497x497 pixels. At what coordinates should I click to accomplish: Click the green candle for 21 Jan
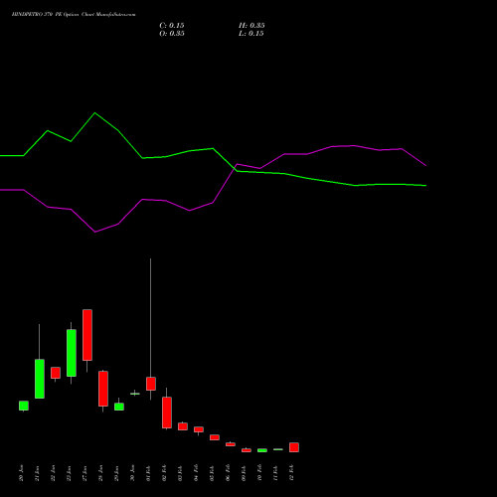tap(40, 379)
